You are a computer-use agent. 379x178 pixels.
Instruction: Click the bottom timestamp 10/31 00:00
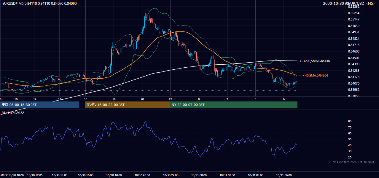(199, 175)
